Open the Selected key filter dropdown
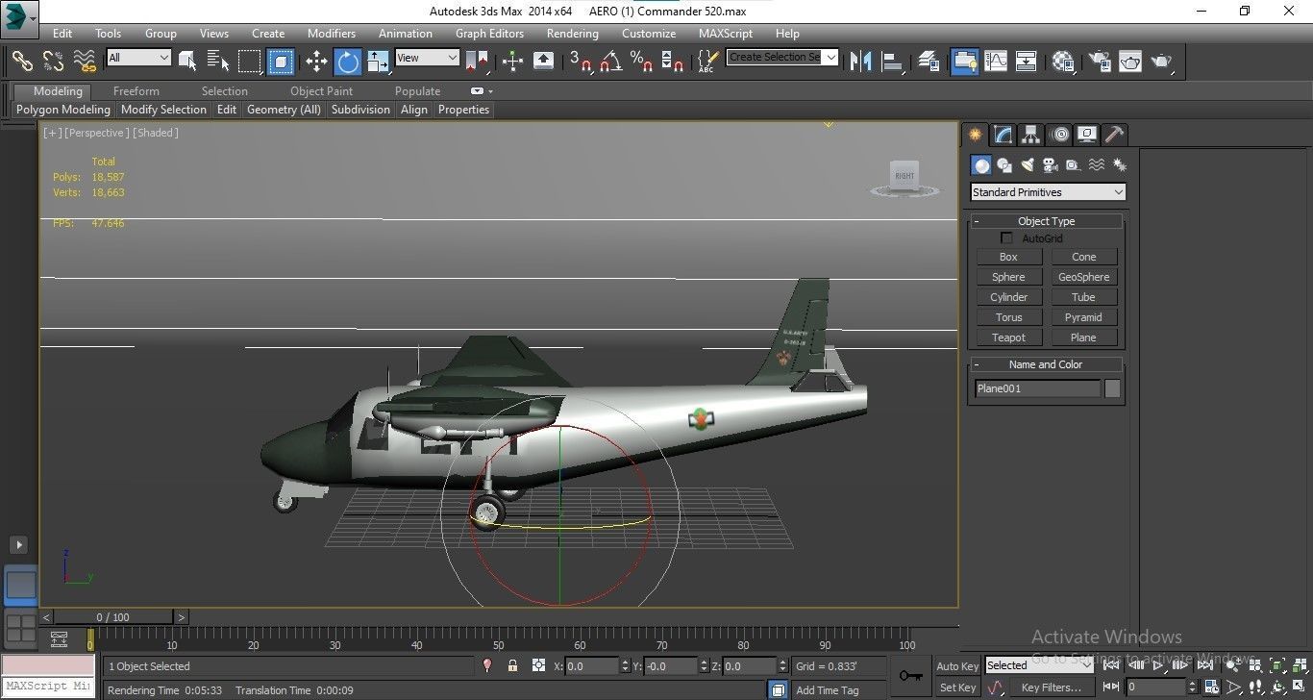This screenshot has height=700, width=1313. 1039,665
